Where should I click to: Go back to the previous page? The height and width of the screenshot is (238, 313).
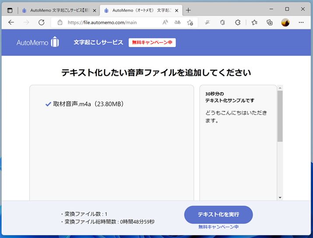click(11, 22)
